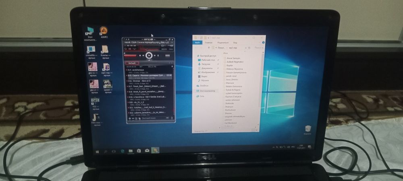Click Explorer help question mark icon
Image resolution: width=403 pixels, height=181 pixels.
(x=264, y=43)
